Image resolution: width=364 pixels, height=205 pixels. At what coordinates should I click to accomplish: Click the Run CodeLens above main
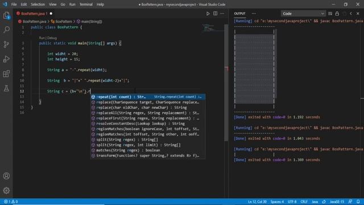42,38
